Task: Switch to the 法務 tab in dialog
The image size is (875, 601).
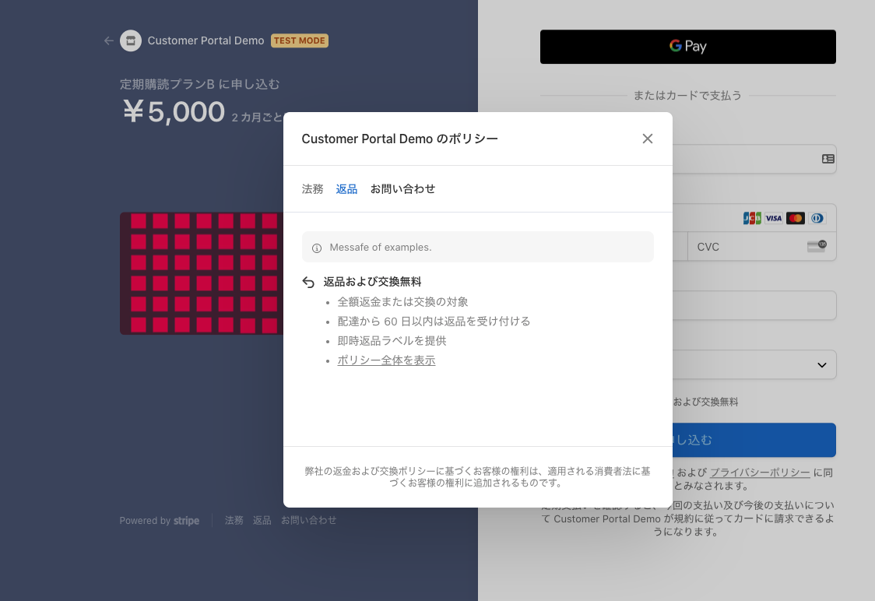Action: [x=312, y=189]
